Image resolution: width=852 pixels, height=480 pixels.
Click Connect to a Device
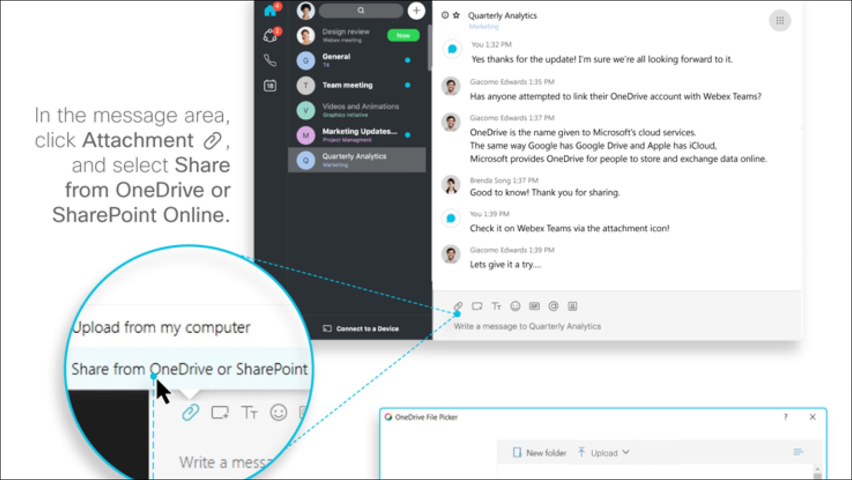361,329
